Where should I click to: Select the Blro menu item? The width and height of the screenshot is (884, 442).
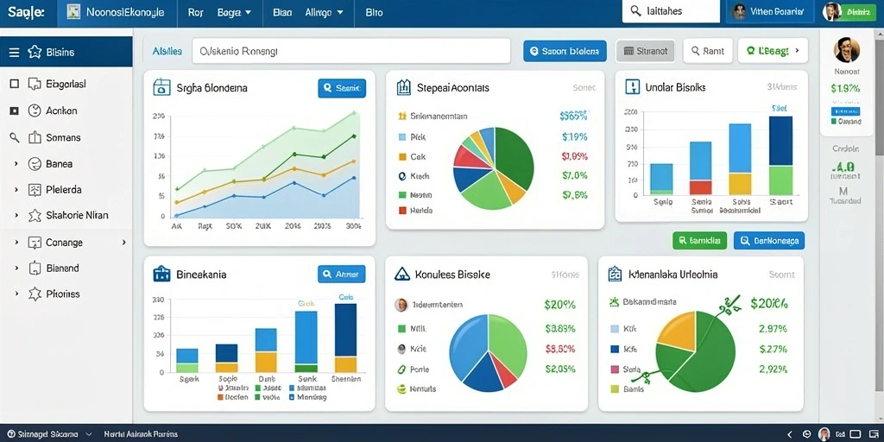point(374,11)
